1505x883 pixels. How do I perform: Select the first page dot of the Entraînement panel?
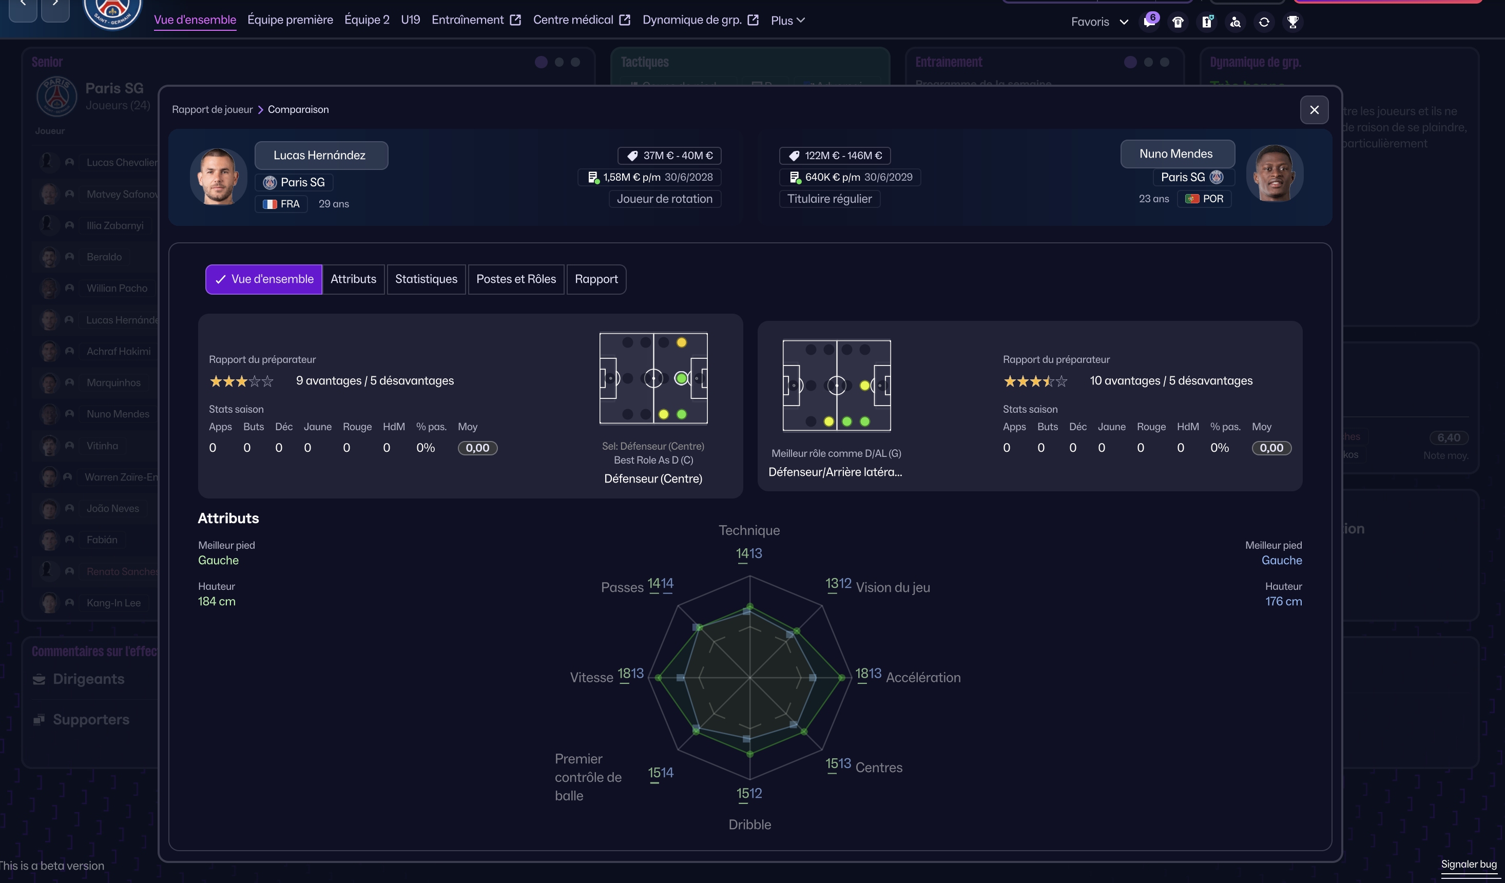1130,62
